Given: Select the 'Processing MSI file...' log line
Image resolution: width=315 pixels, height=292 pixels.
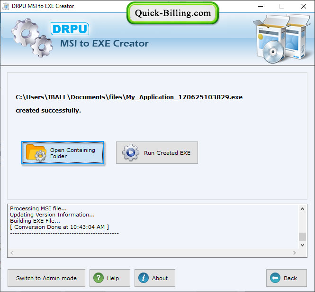Looking at the screenshot, I should point(38,208).
